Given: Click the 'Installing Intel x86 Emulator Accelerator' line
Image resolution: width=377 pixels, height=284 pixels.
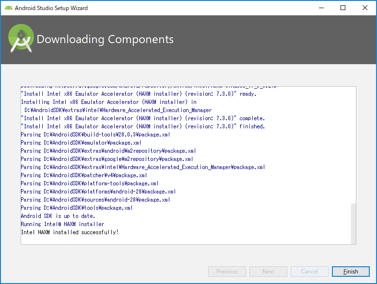Looking at the screenshot, I should point(109,102).
